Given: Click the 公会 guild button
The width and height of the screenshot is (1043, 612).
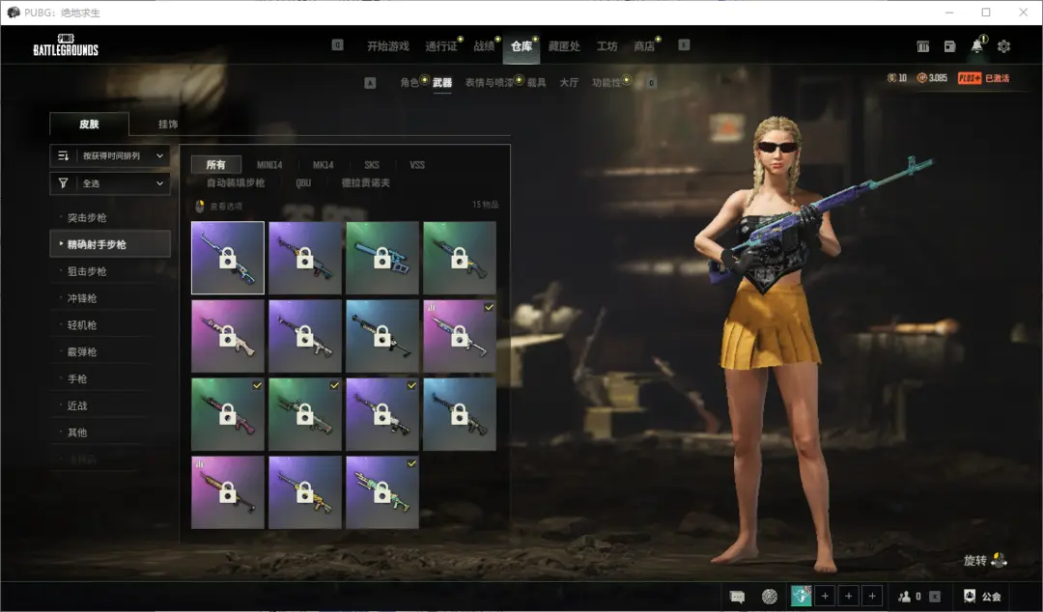Looking at the screenshot, I should [x=983, y=597].
